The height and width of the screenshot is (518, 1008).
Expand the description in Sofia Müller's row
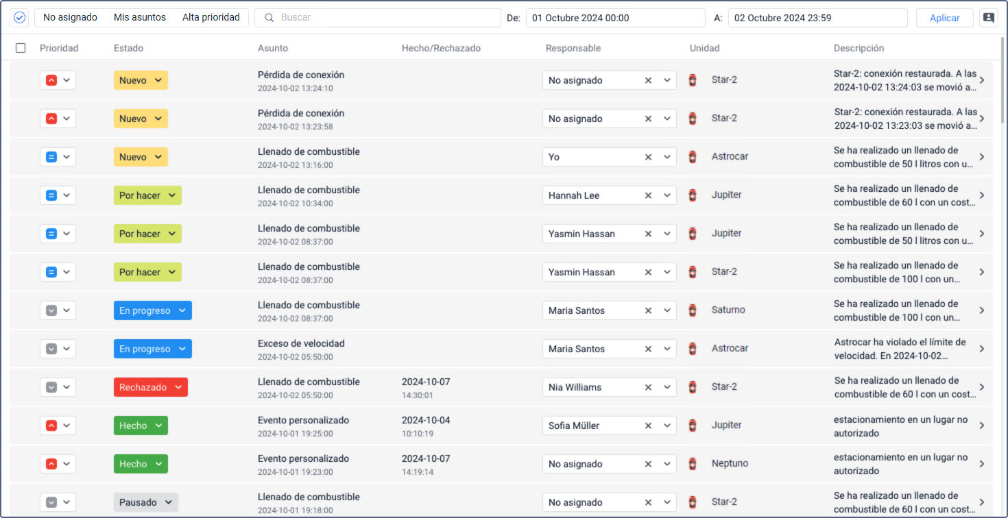coord(982,425)
